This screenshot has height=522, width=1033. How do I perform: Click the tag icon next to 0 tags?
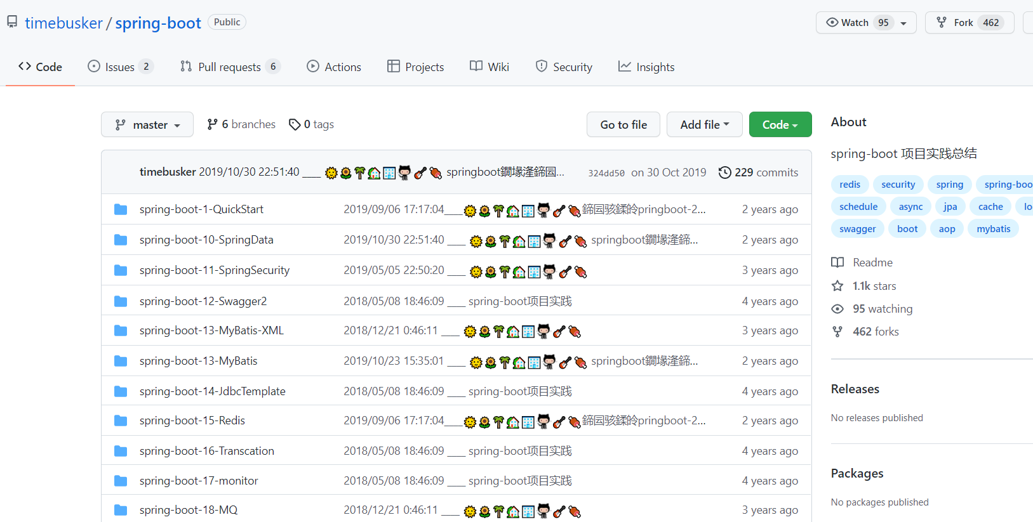[x=295, y=124]
